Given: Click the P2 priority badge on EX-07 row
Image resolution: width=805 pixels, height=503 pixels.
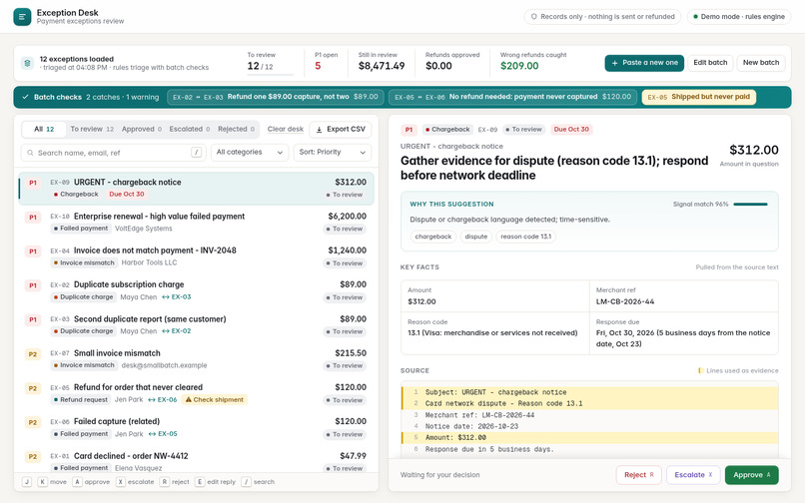Looking at the screenshot, I should point(33,354).
